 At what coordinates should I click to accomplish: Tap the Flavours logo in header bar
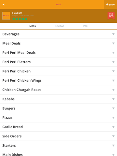(x=58, y=5)
